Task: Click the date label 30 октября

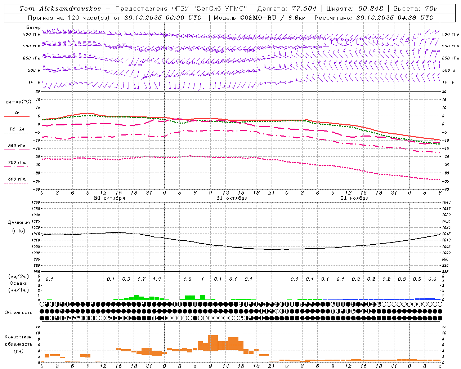Action: [109, 198]
